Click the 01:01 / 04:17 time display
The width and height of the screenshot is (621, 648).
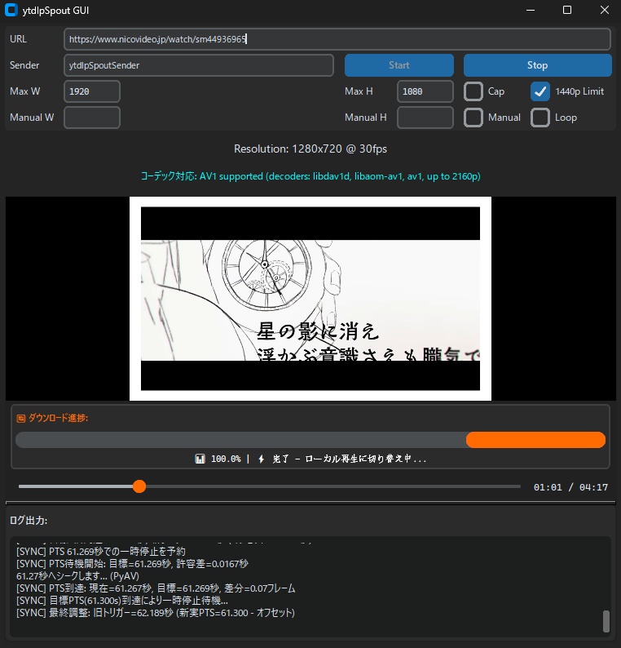pyautogui.click(x=570, y=487)
